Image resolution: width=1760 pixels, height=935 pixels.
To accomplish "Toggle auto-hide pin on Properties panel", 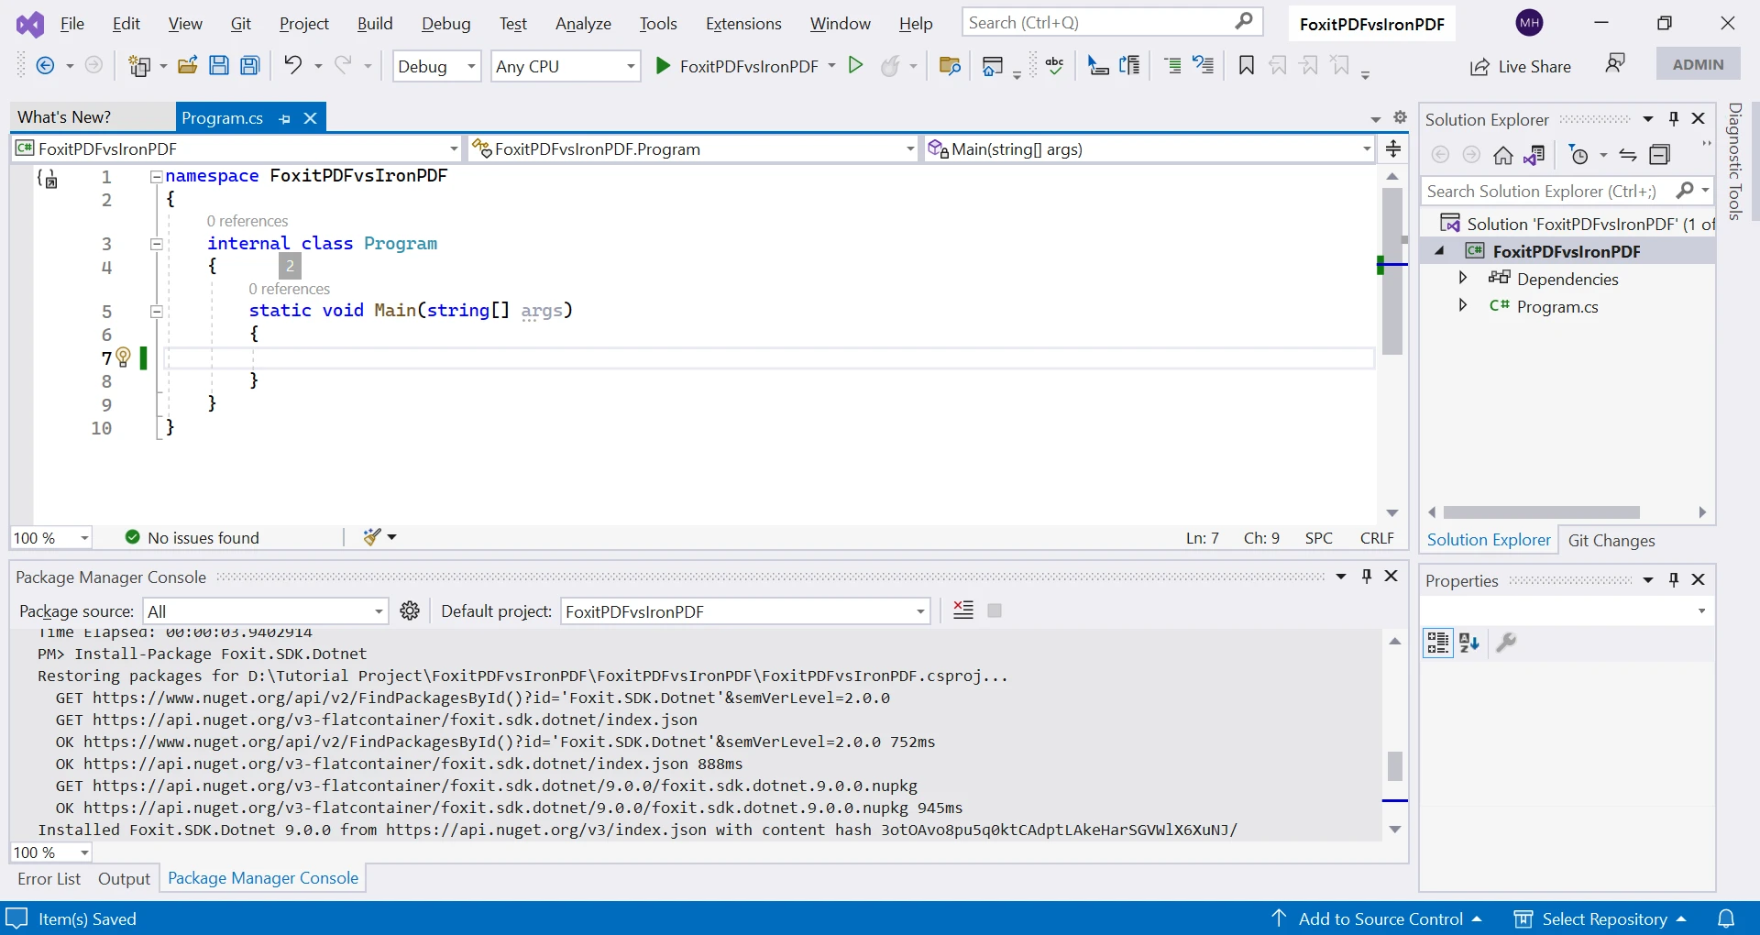I will 1674,580.
